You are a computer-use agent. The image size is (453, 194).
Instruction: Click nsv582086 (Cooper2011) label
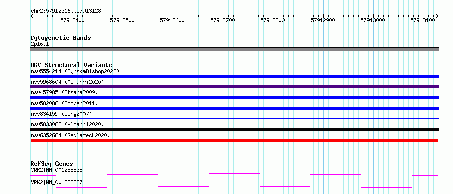tap(64, 103)
